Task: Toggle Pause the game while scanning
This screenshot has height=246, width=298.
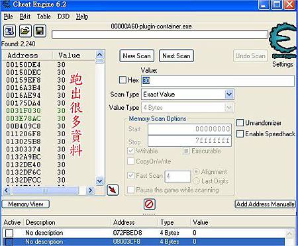Action: [x=131, y=190]
